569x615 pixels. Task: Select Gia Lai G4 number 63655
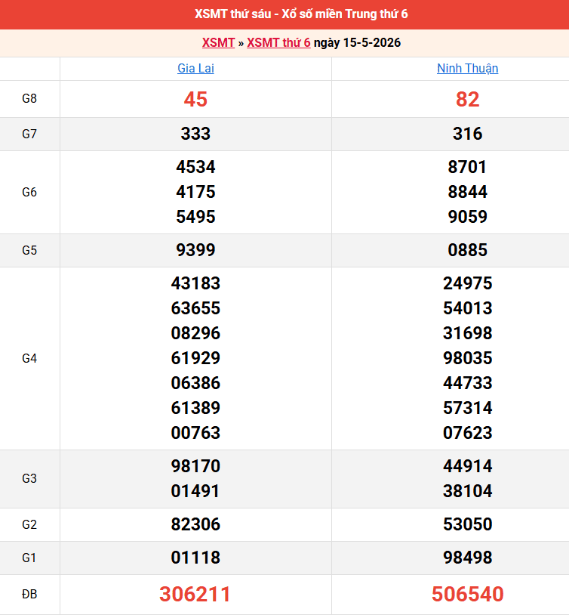pos(195,308)
